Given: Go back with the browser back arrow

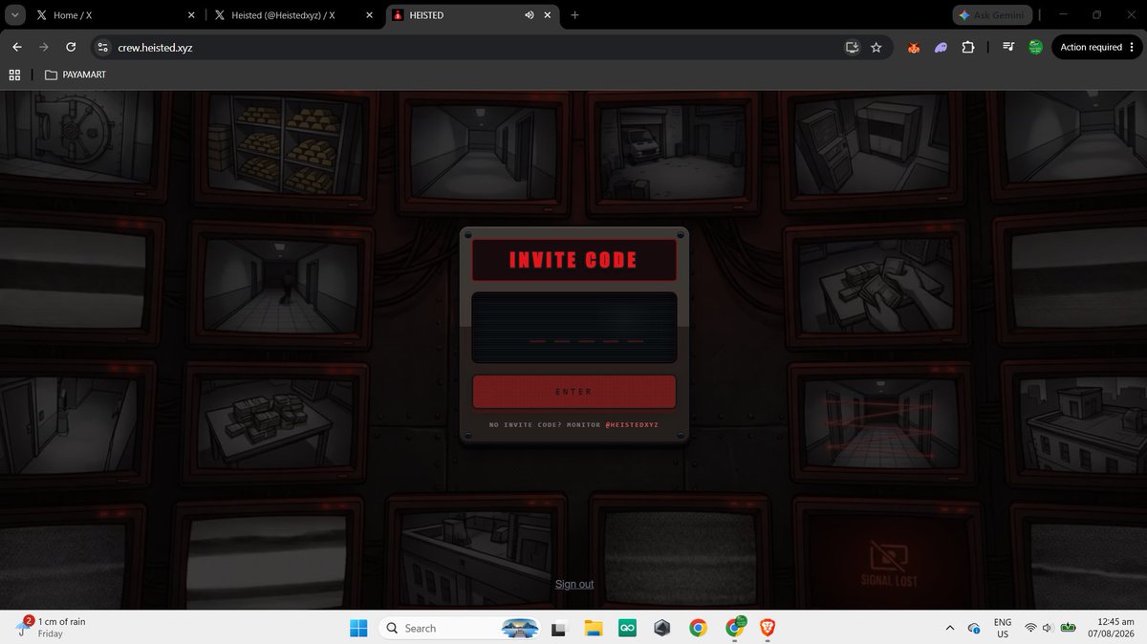Looking at the screenshot, I should tap(17, 47).
